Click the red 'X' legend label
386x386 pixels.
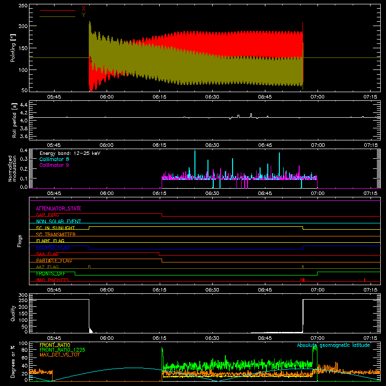click(83, 9)
